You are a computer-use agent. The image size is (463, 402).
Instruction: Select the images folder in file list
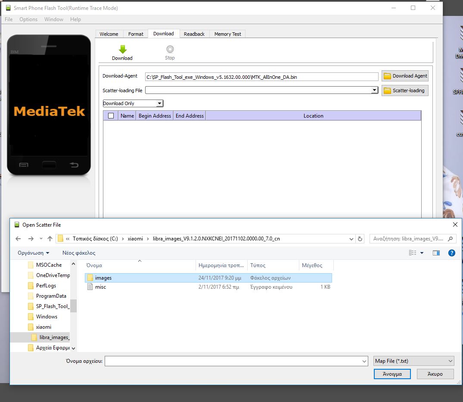(x=103, y=278)
